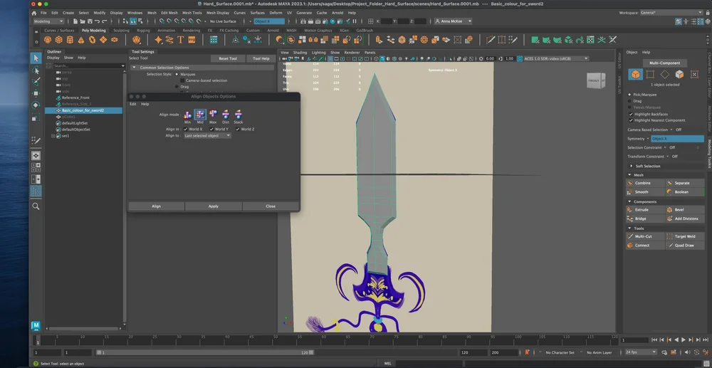Select the Marquee selection style radio
This screenshot has height=368, width=712.
pos(177,74)
